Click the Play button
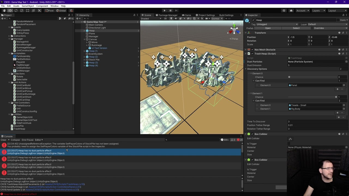 point(164,11)
